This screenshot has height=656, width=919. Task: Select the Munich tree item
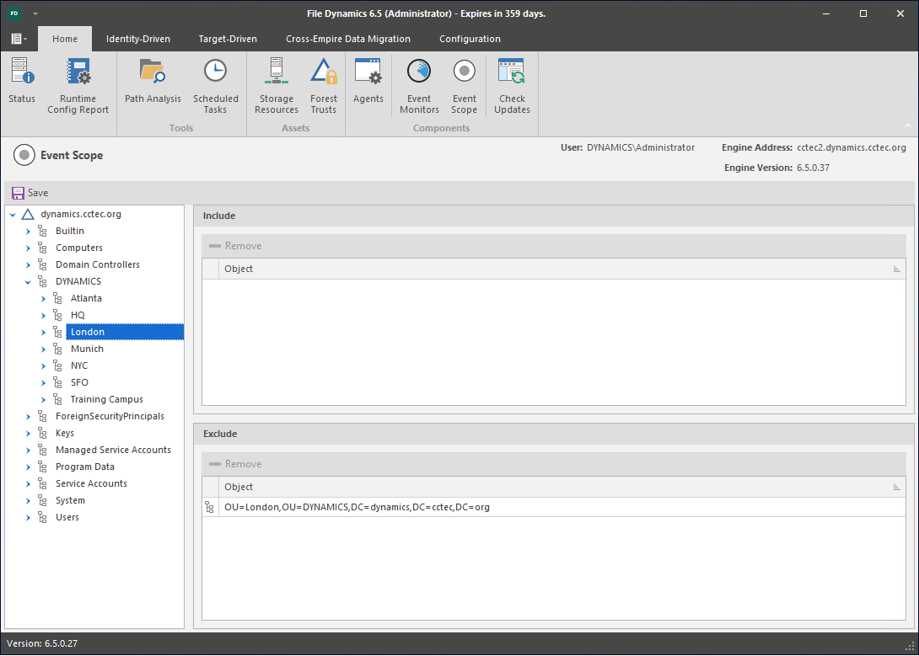[87, 349]
